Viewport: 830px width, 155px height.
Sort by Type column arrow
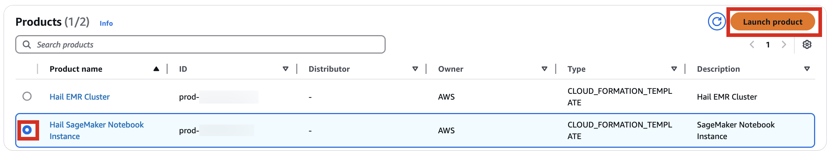(x=674, y=69)
